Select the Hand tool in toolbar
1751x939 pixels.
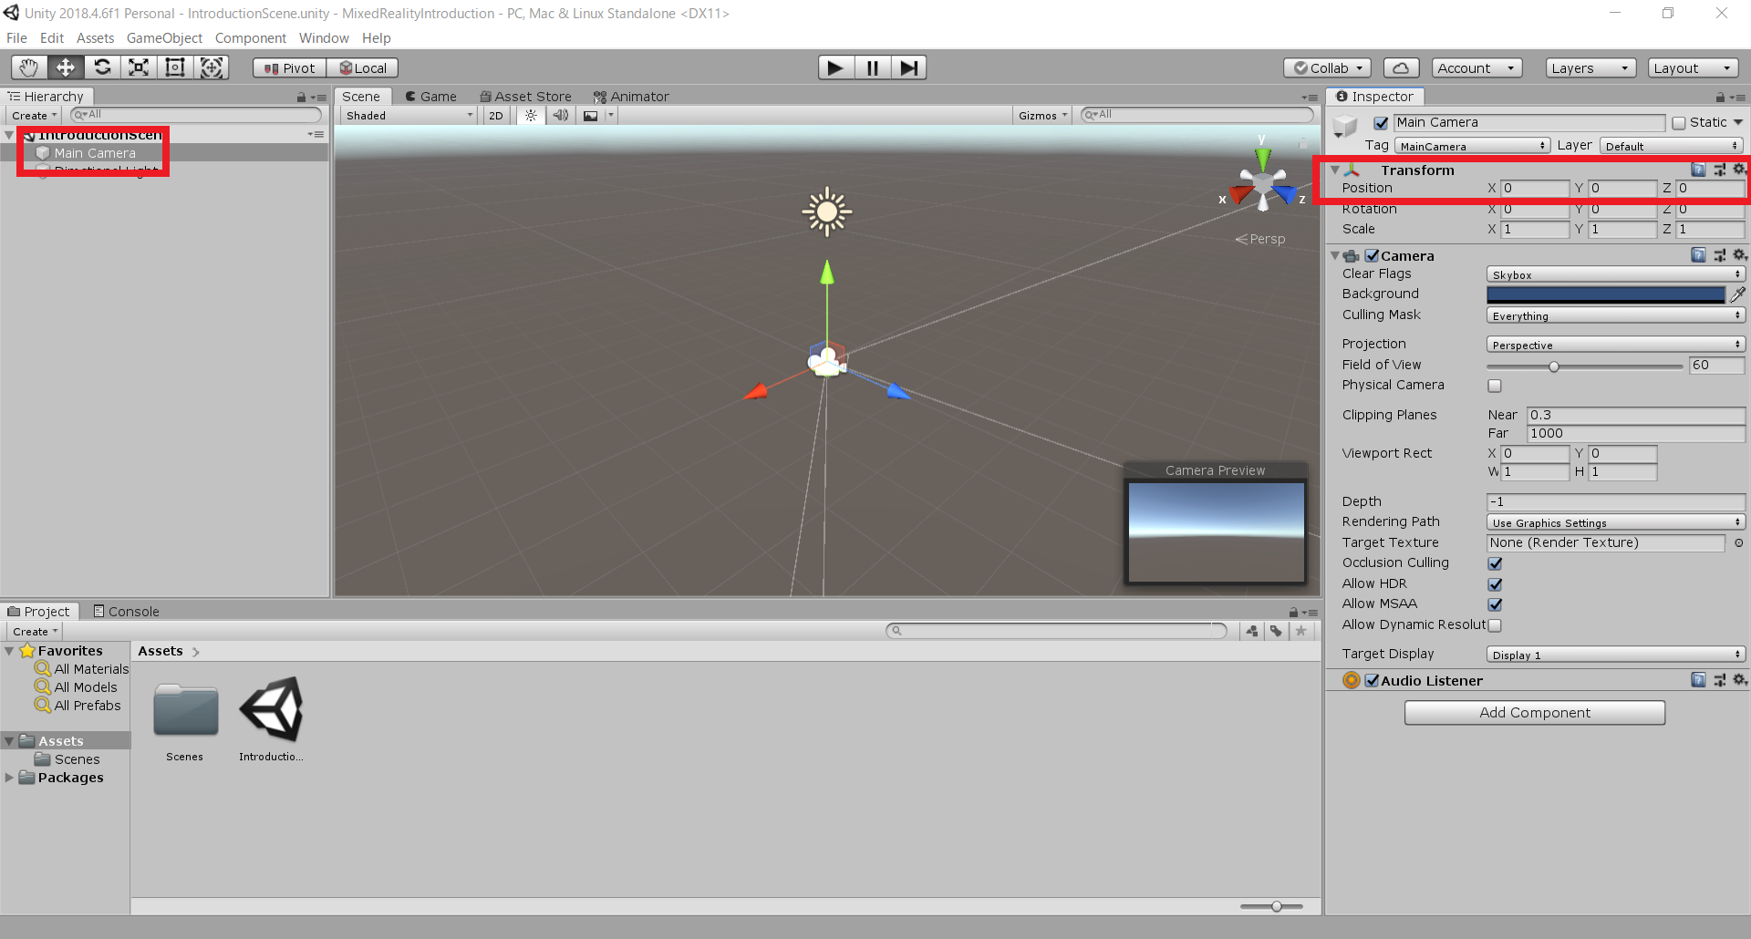point(29,67)
